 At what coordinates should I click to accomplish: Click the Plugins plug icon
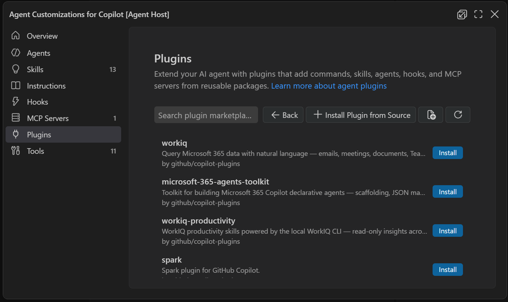coord(15,134)
